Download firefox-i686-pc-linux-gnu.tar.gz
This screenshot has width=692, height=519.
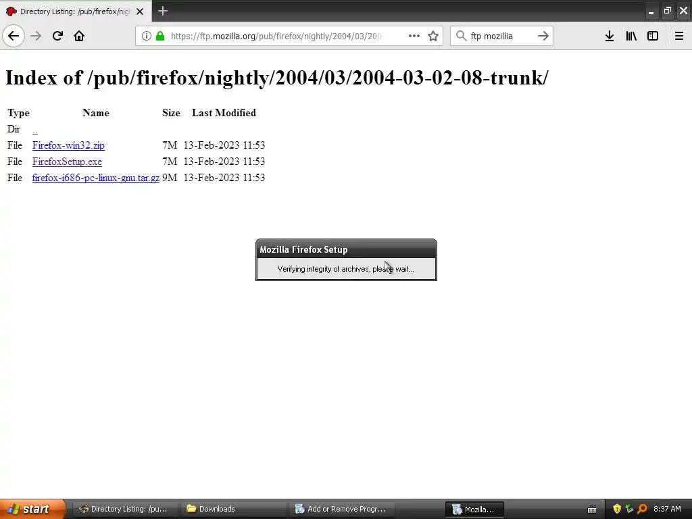[96, 178]
